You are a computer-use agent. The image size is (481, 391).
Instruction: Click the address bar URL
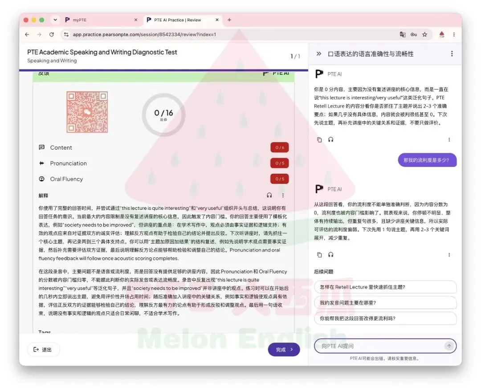tap(144, 35)
